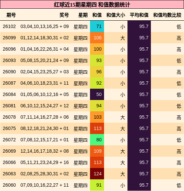Click numbers 07,09,10,16,22,27 + 11
This screenshot has width=184, height=191.
pyautogui.click(x=44, y=185)
